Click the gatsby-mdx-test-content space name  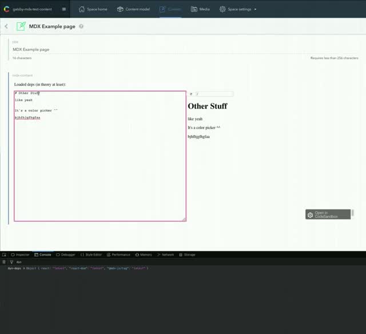32,9
